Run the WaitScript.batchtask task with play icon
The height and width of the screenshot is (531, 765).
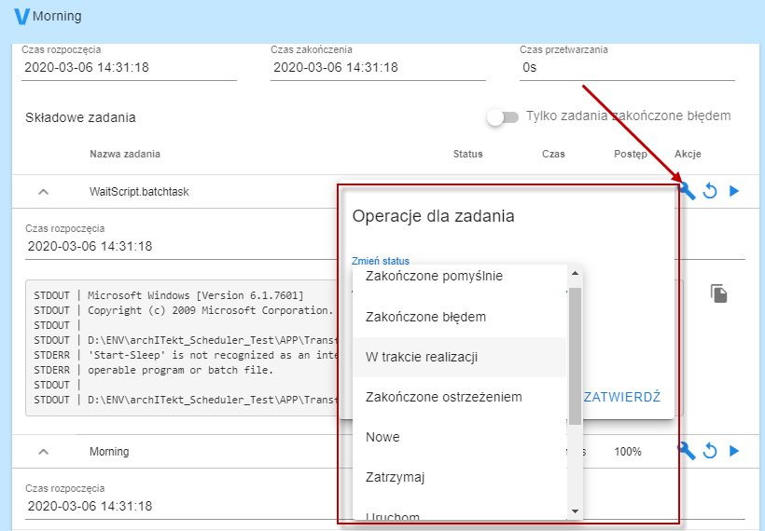[734, 191]
